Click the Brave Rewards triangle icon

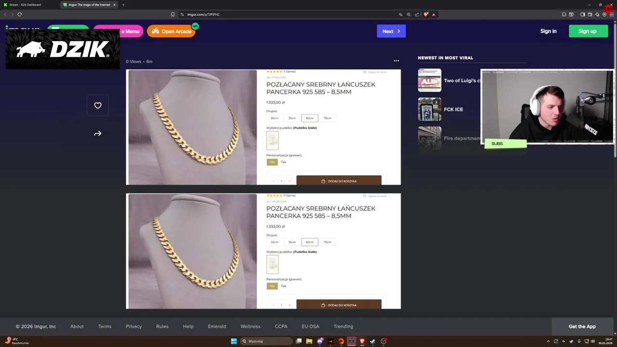tap(433, 14)
